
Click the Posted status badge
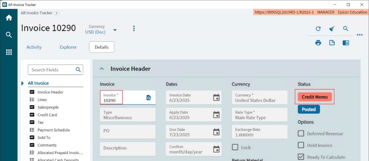pyautogui.click(x=309, y=109)
